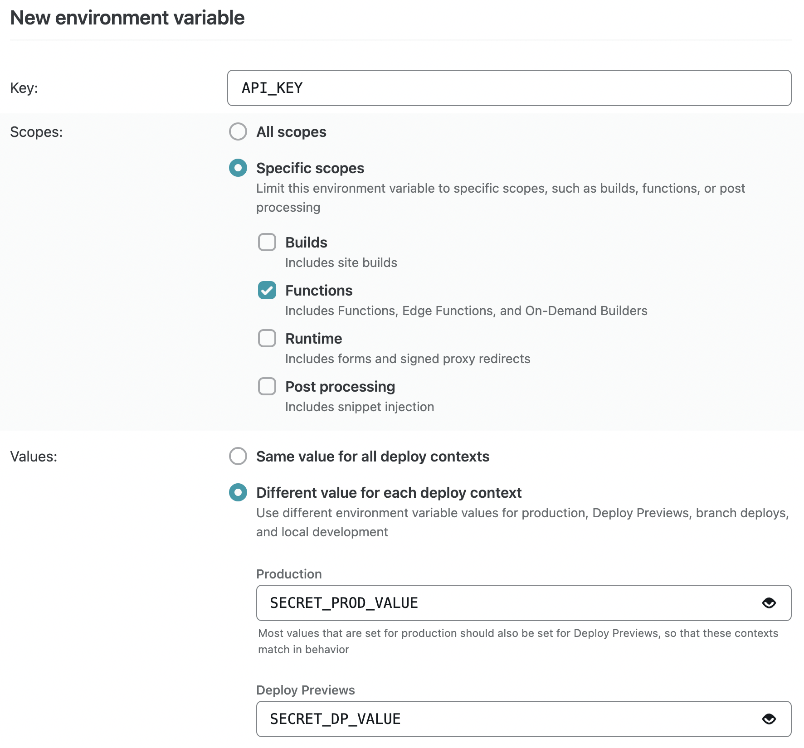Viewport: 804px width, 748px height.
Task: Select the Specific scopes radio option
Action: (238, 168)
